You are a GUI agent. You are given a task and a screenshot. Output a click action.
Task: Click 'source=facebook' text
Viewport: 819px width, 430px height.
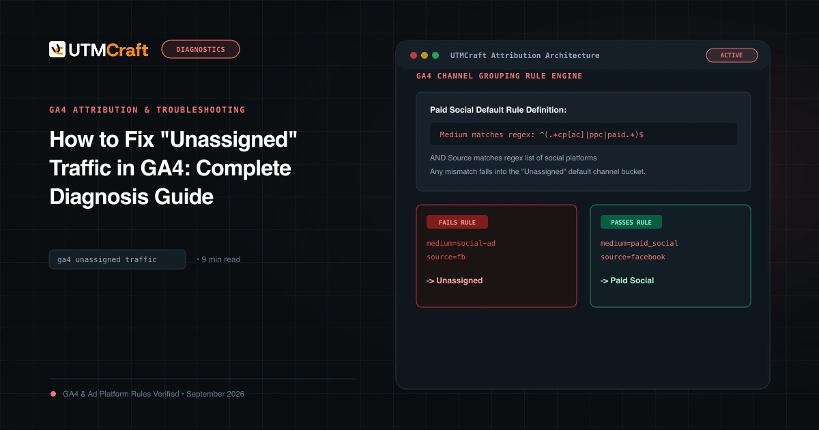click(633, 257)
